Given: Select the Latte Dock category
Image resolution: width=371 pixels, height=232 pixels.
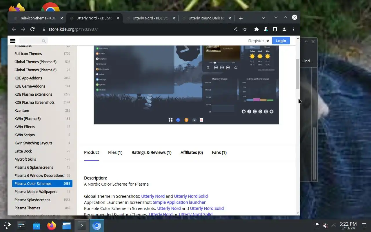Looking at the screenshot, I should (x=42, y=151).
